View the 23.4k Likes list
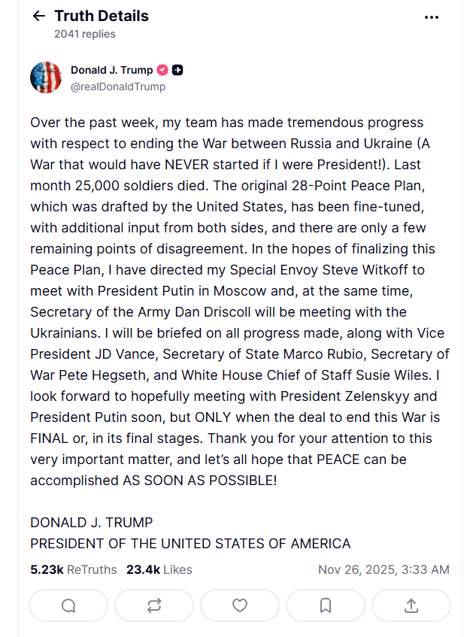This screenshot has height=637, width=473. (x=159, y=569)
